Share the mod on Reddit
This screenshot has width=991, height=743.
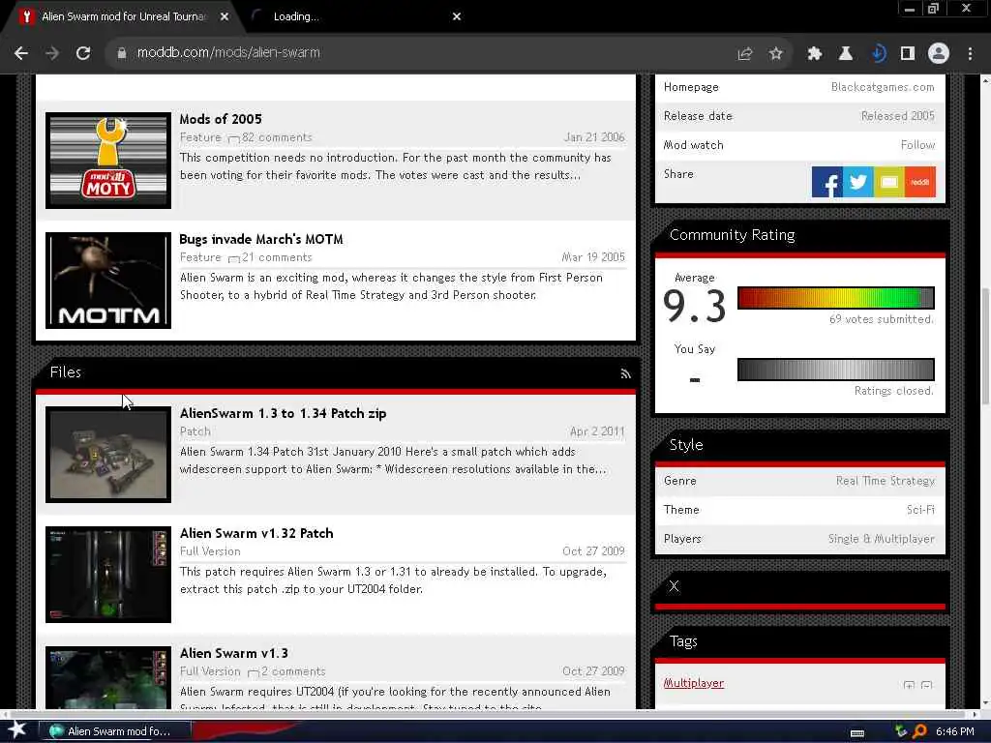[x=920, y=182]
